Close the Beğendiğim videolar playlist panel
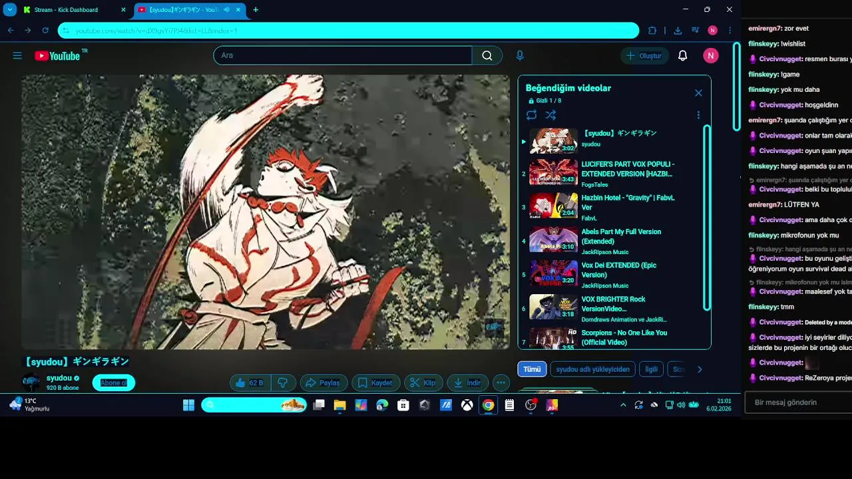Screen dimensions: 852x479 pos(698,93)
